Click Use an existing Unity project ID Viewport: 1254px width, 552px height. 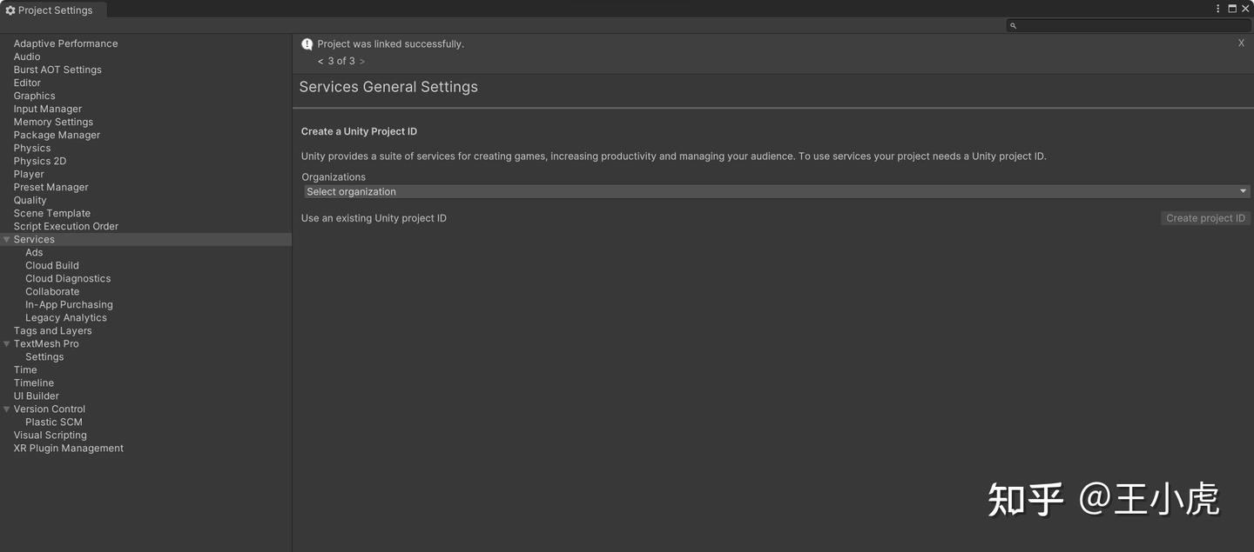[x=374, y=218]
